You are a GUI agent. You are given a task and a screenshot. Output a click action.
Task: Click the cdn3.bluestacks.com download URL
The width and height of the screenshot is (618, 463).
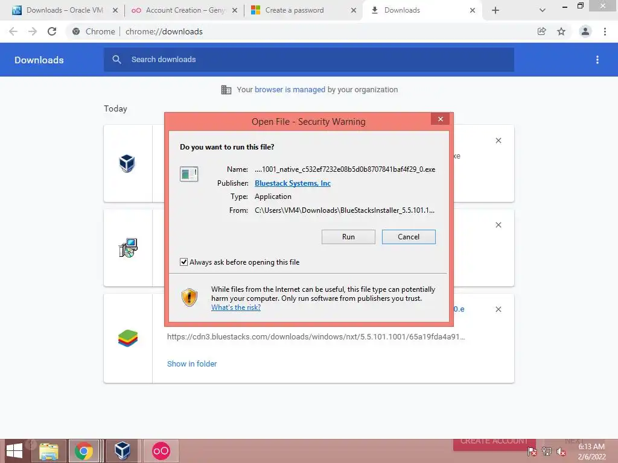pyautogui.click(x=316, y=337)
